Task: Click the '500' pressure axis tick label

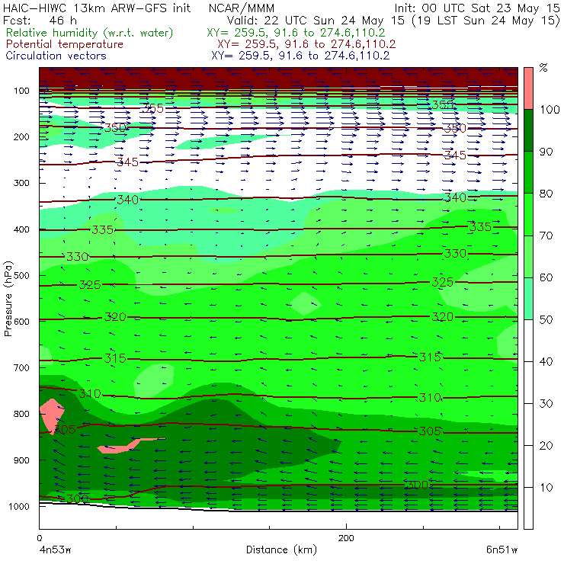Action: click(x=21, y=276)
